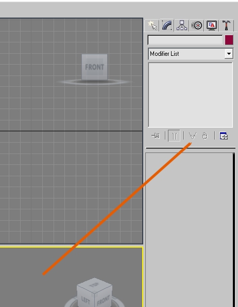Open the Motion panel wheel icon

click(x=197, y=25)
